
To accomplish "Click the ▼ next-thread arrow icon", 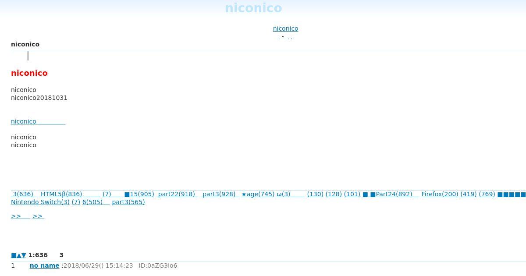I will pyautogui.click(x=24, y=255).
